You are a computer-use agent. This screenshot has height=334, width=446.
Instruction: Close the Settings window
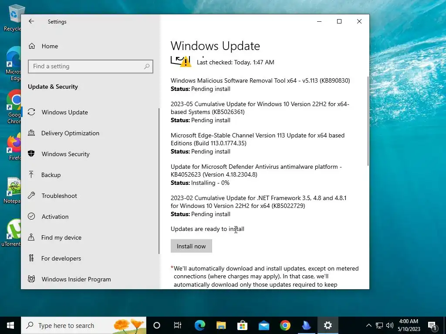coord(359,21)
